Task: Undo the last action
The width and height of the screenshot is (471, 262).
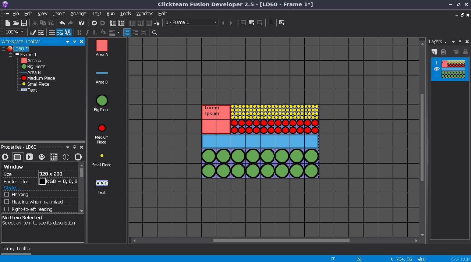Action: 62,23
